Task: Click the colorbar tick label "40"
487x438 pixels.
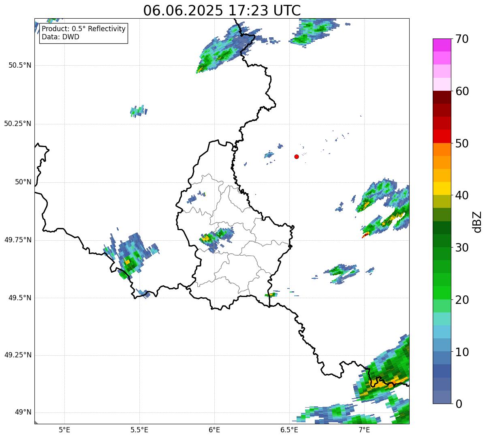Action: [462, 195]
